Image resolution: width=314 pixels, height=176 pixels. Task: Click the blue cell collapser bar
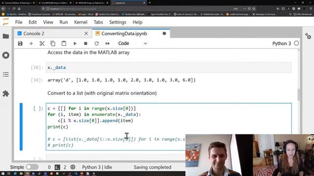coord(21,127)
